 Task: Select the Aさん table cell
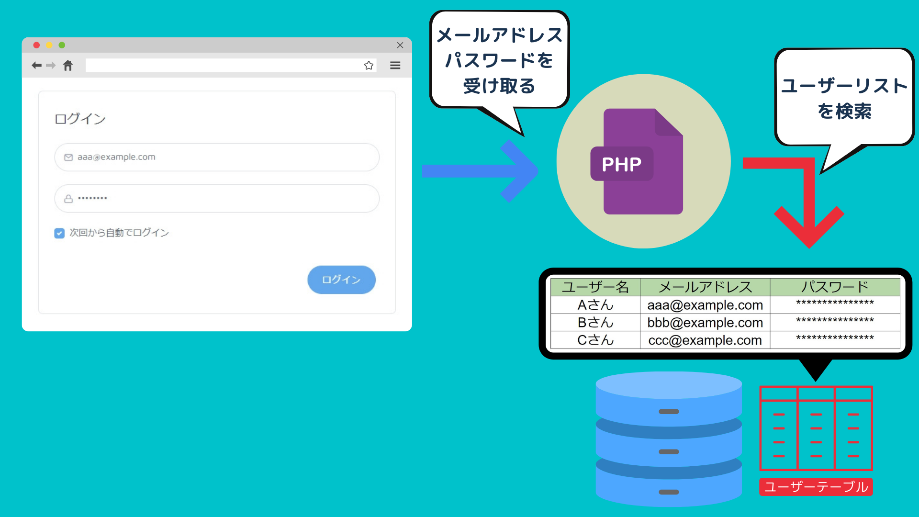595,305
